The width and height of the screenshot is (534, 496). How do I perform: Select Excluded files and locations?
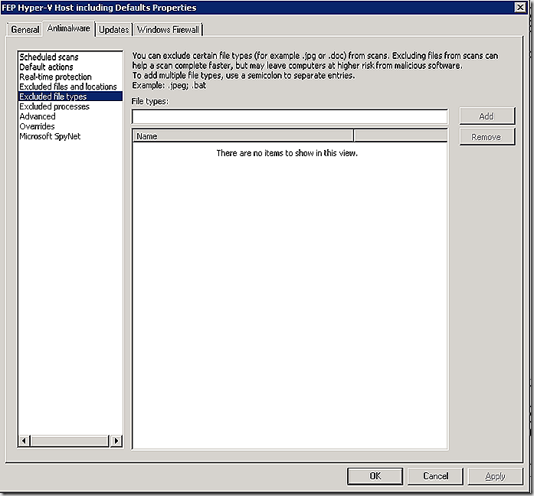coord(70,86)
